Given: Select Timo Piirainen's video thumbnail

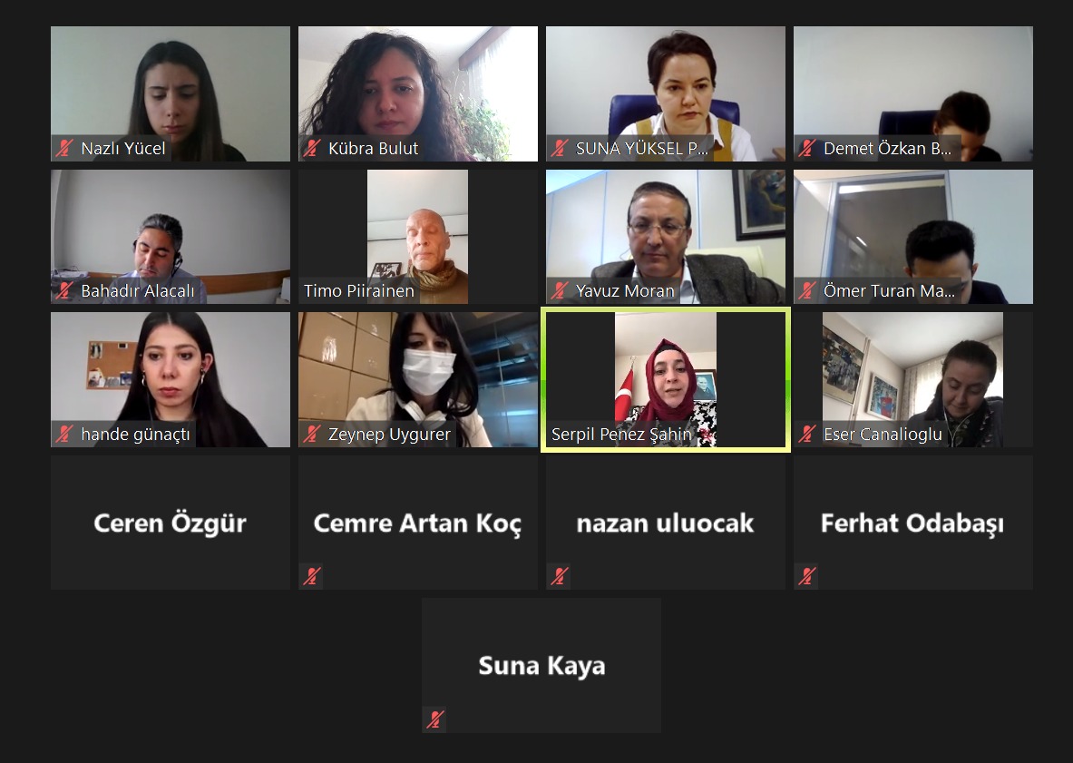Looking at the screenshot, I should pos(417,237).
